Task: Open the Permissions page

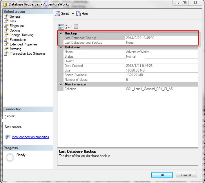Action: [x=18, y=40]
